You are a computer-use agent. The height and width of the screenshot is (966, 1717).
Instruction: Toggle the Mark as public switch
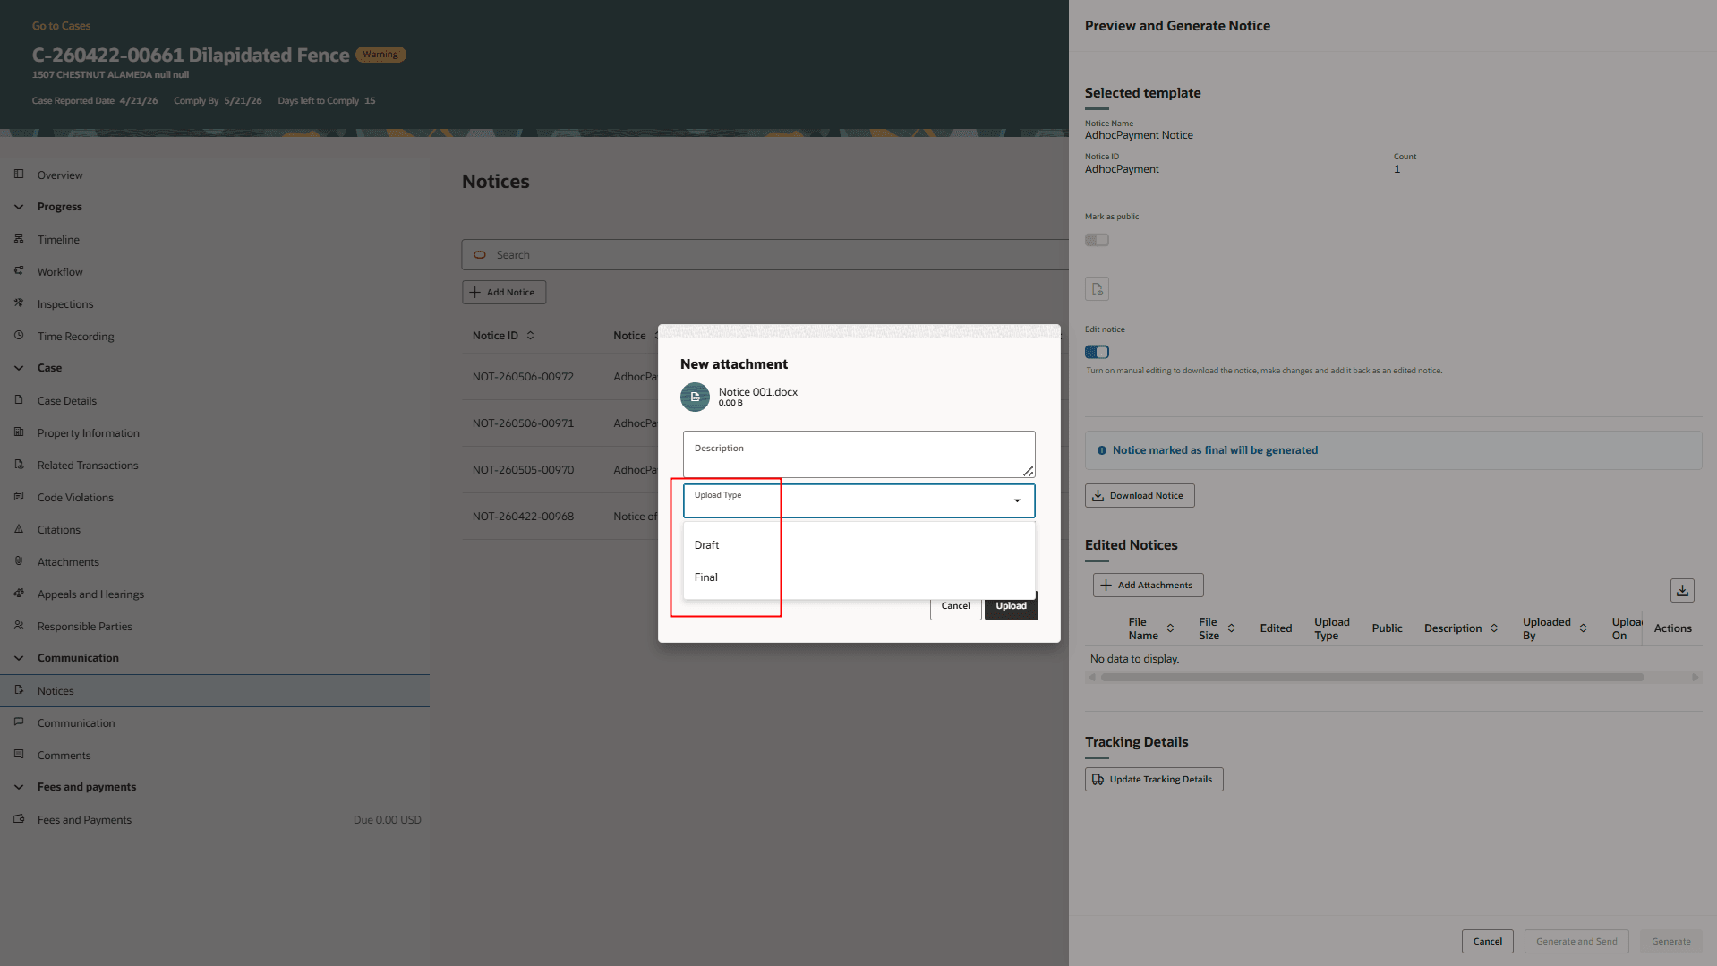coord(1097,240)
